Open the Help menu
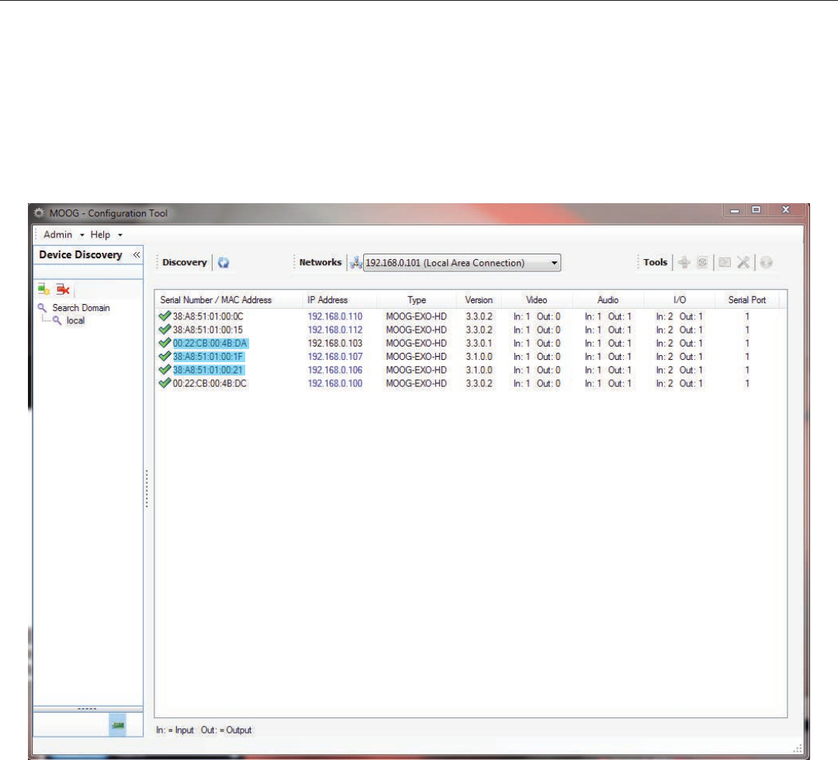 click(106, 234)
